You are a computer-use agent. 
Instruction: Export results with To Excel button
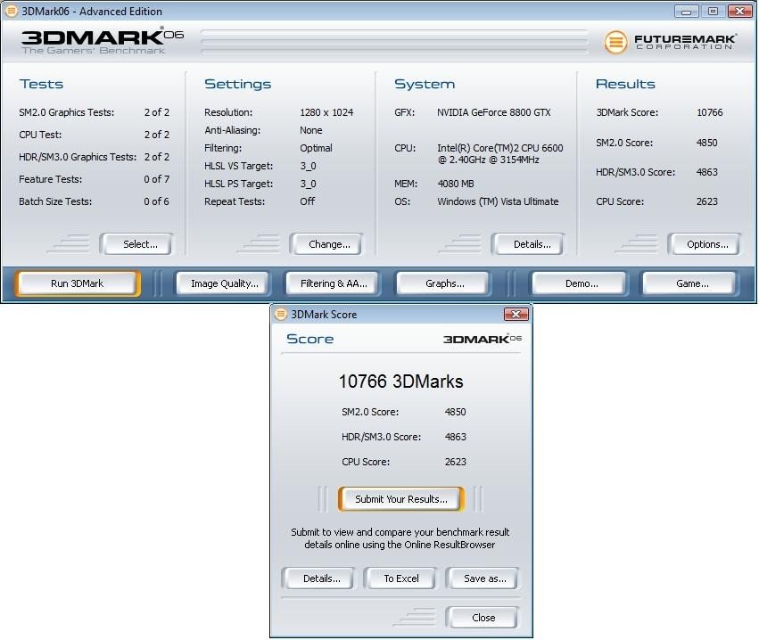point(400,578)
